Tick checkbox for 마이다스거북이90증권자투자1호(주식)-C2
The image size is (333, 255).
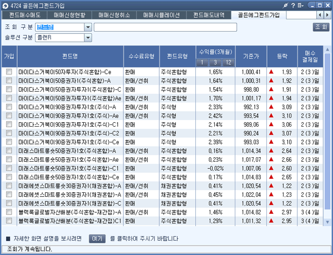pos(9,133)
